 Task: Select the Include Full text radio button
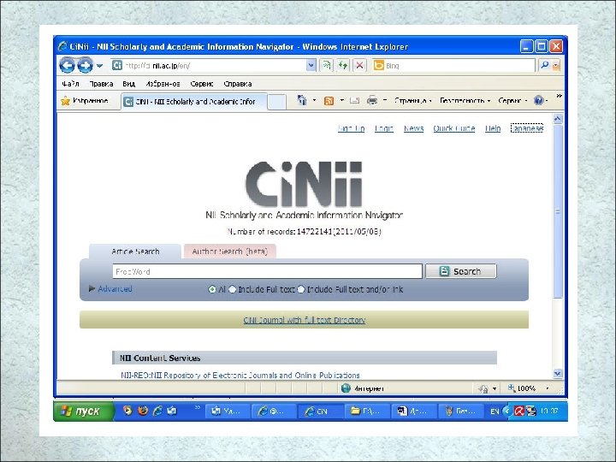click(x=233, y=289)
